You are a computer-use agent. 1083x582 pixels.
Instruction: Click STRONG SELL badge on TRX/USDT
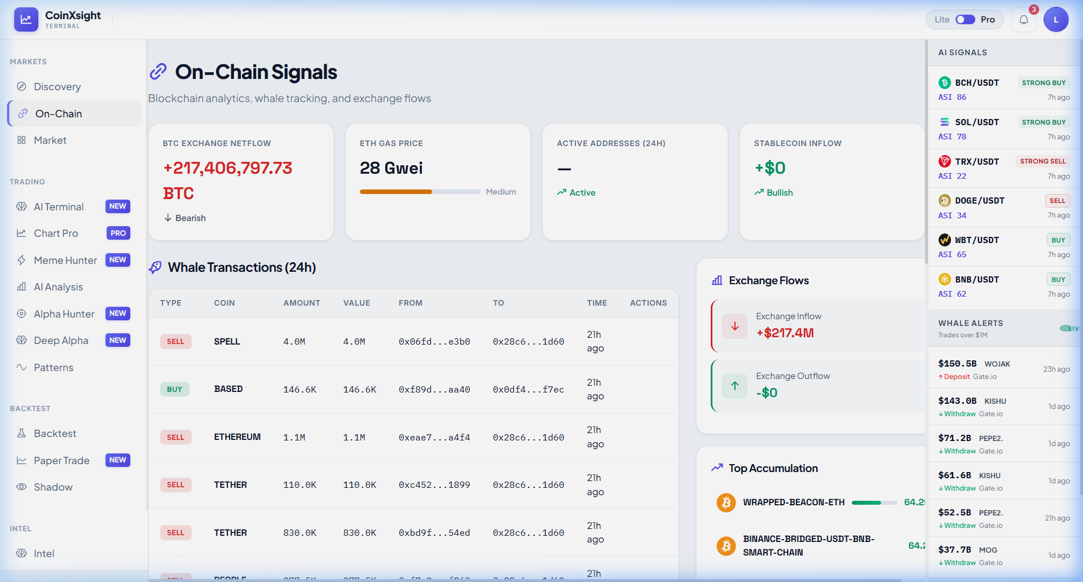point(1042,161)
